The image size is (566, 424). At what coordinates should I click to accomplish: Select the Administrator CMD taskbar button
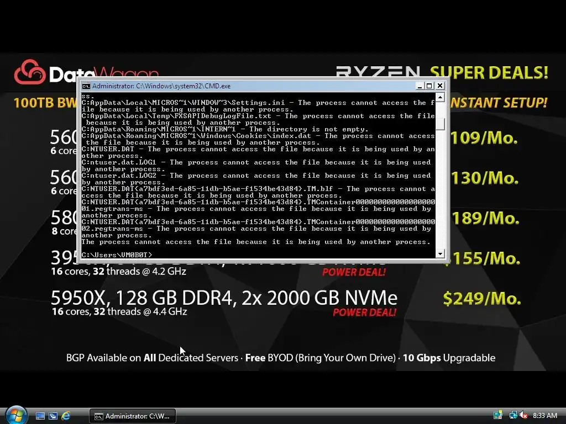[x=133, y=416]
